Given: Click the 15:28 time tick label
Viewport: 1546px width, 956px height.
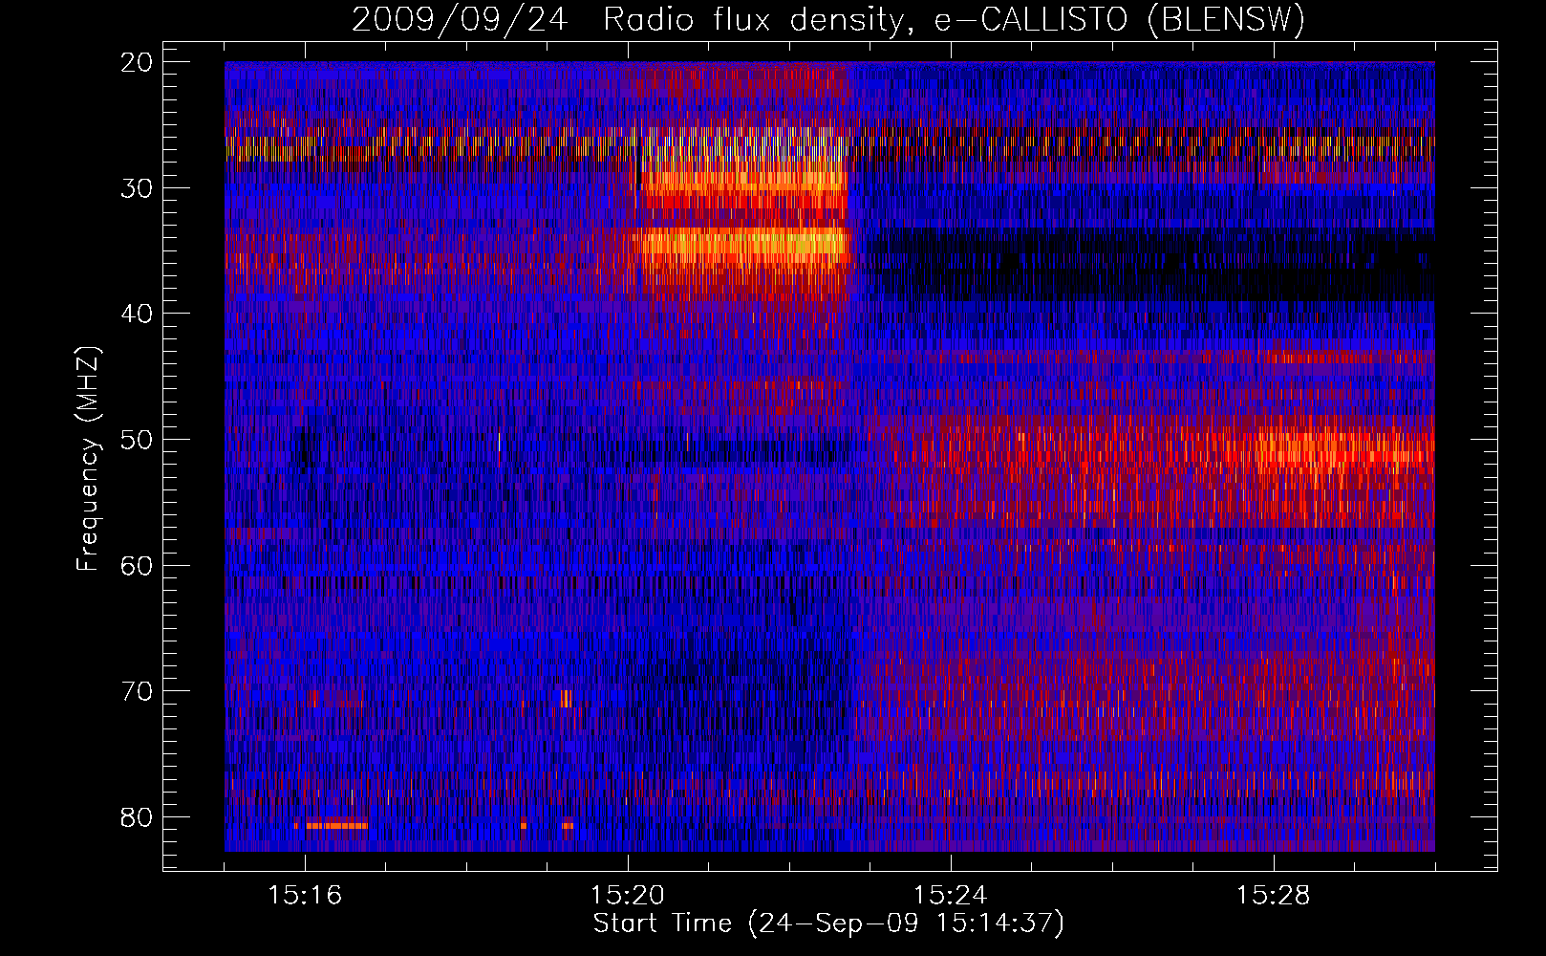Looking at the screenshot, I should (1274, 896).
